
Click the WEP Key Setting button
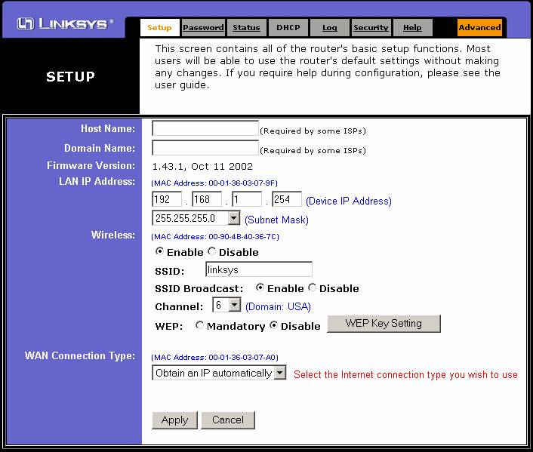[x=384, y=324]
